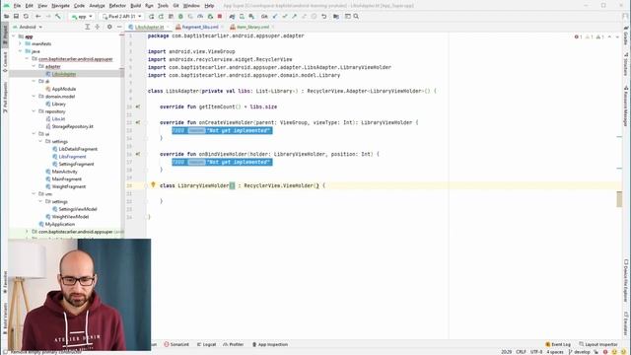This screenshot has height=355, width=631.
Task: Open the SonarLint tool window
Action: click(x=176, y=344)
